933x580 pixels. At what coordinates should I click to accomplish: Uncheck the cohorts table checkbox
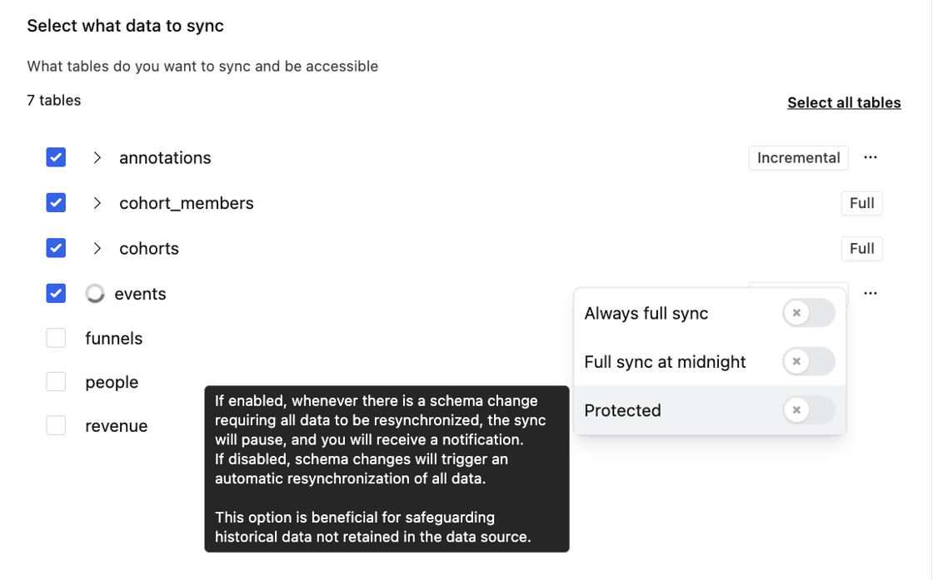click(x=56, y=248)
